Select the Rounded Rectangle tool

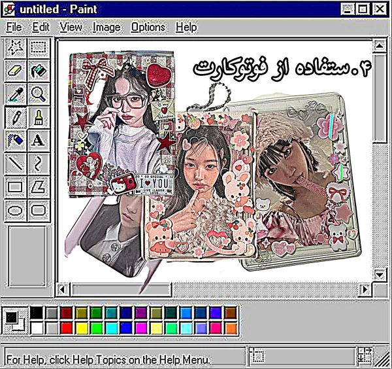39,210
